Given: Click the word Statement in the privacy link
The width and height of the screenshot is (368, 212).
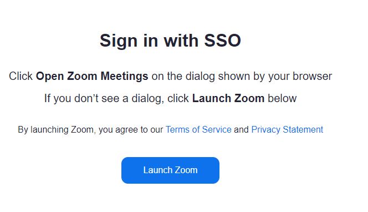Looking at the screenshot, I should coord(303,129).
